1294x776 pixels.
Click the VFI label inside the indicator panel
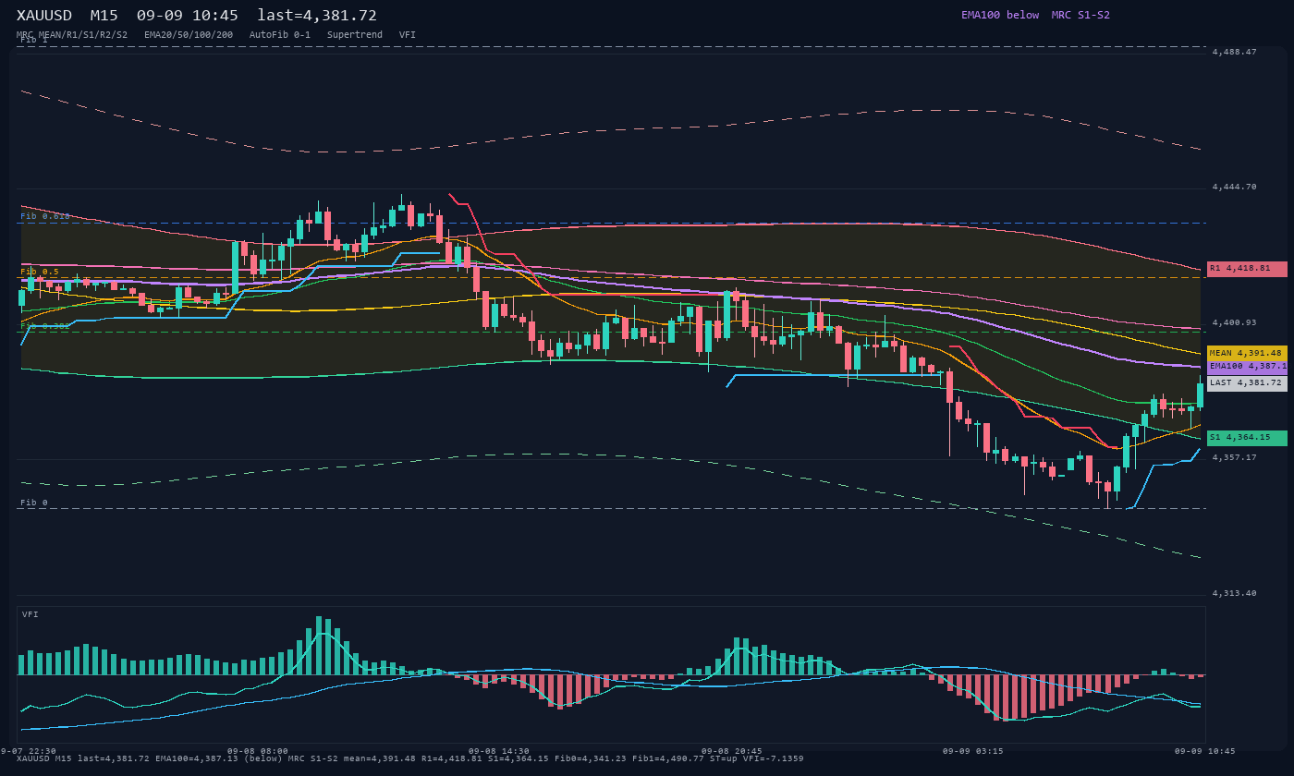click(x=31, y=614)
